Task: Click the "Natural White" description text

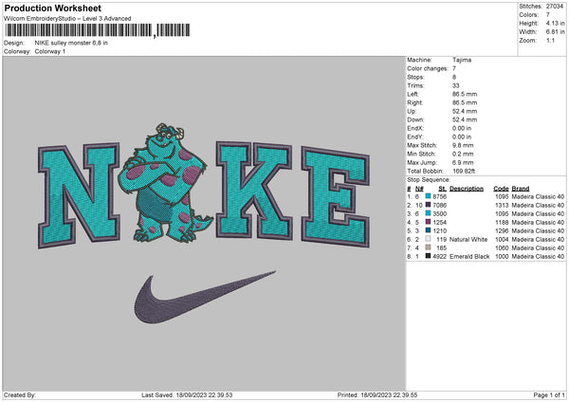Action: coord(468,239)
